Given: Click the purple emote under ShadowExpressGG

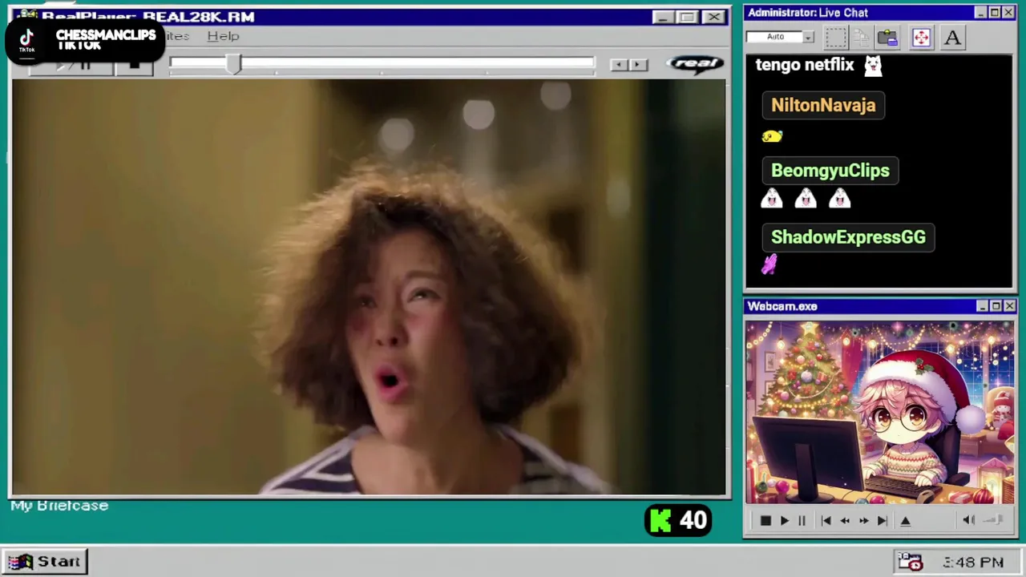Looking at the screenshot, I should pyautogui.click(x=769, y=264).
